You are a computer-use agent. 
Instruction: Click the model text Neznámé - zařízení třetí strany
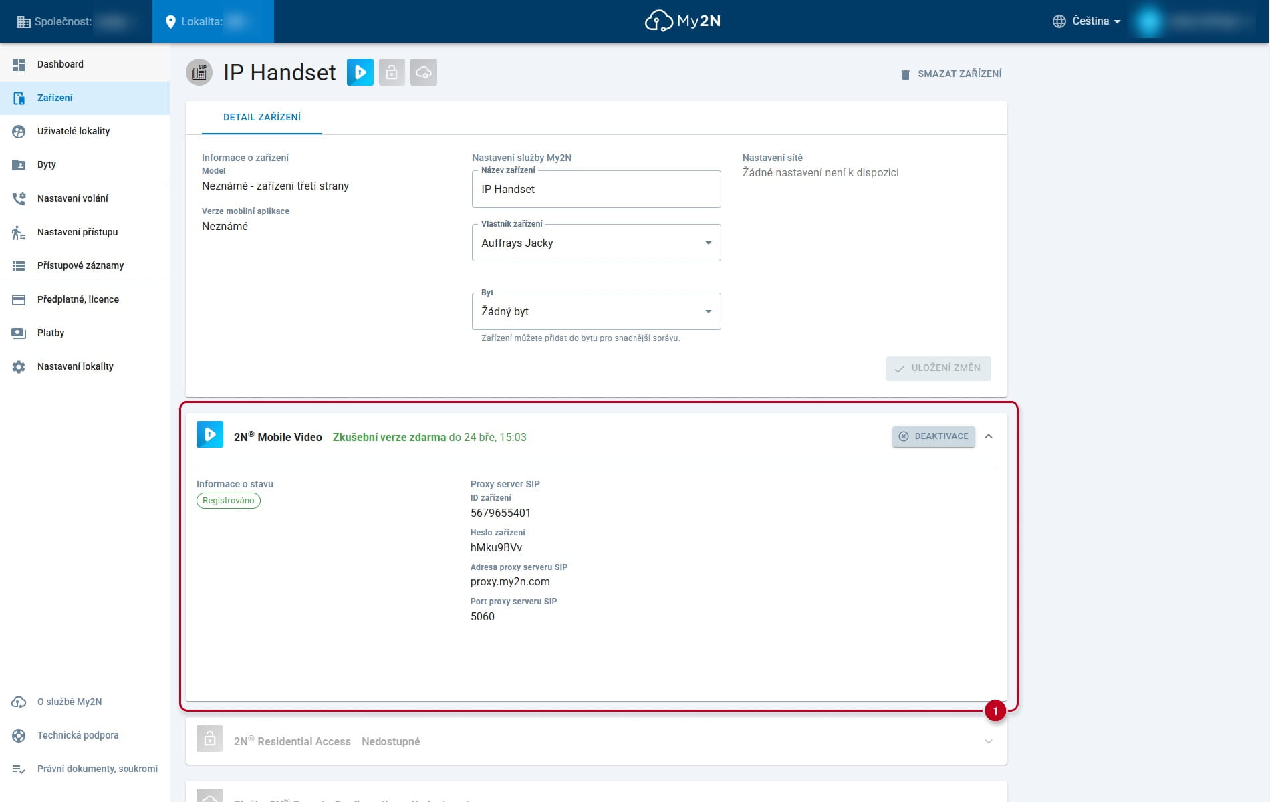(x=275, y=186)
